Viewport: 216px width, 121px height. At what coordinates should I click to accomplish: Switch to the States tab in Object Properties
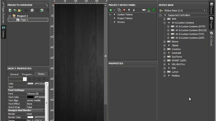(x=41, y=74)
